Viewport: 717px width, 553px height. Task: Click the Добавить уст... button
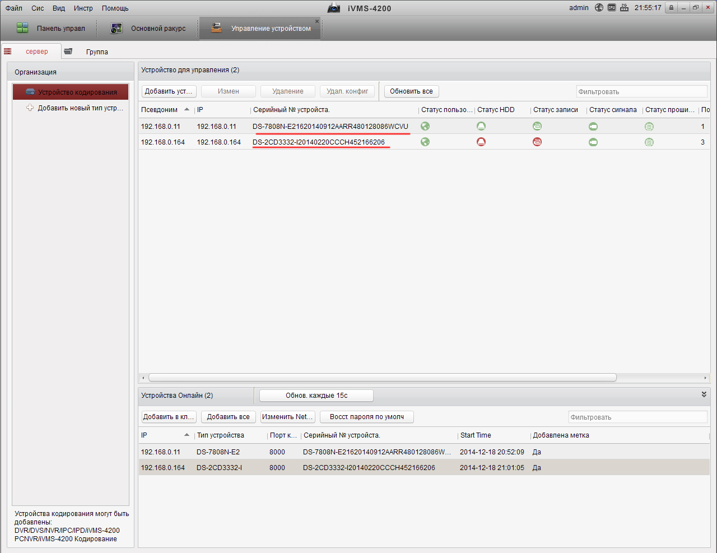click(x=169, y=91)
